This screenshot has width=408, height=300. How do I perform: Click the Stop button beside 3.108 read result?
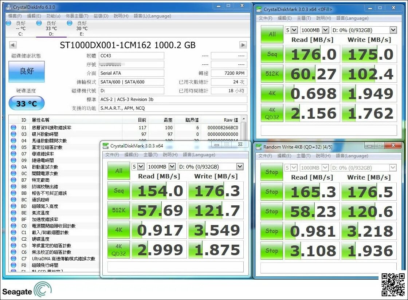click(x=272, y=250)
